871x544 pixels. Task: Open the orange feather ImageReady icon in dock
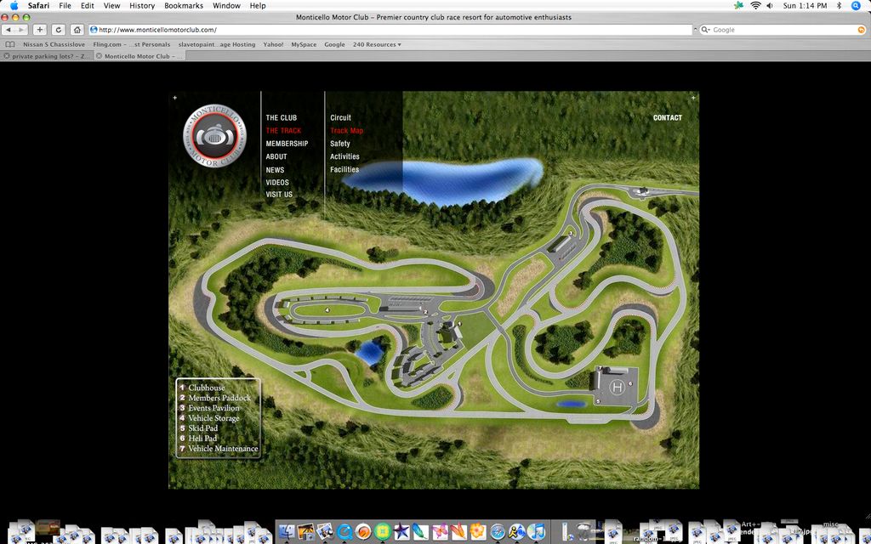coord(458,531)
